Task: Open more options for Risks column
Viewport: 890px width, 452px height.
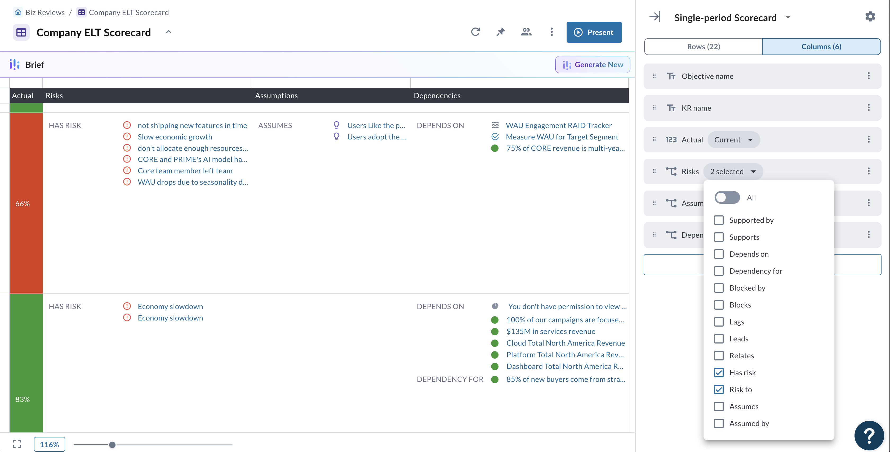Action: tap(869, 171)
